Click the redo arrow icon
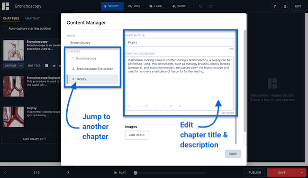Image resolution: width=308 pixels, height=178 pixels. coord(211,6)
